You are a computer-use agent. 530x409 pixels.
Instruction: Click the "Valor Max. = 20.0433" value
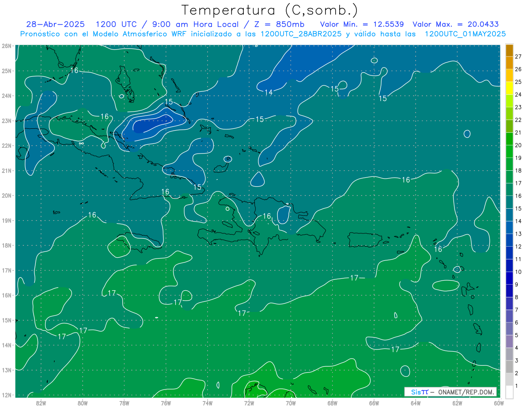[455, 24]
